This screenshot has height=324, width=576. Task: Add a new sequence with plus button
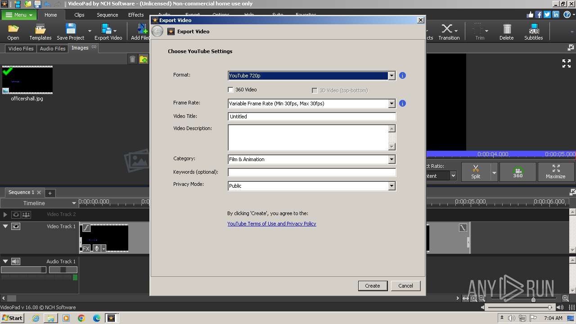(50, 193)
